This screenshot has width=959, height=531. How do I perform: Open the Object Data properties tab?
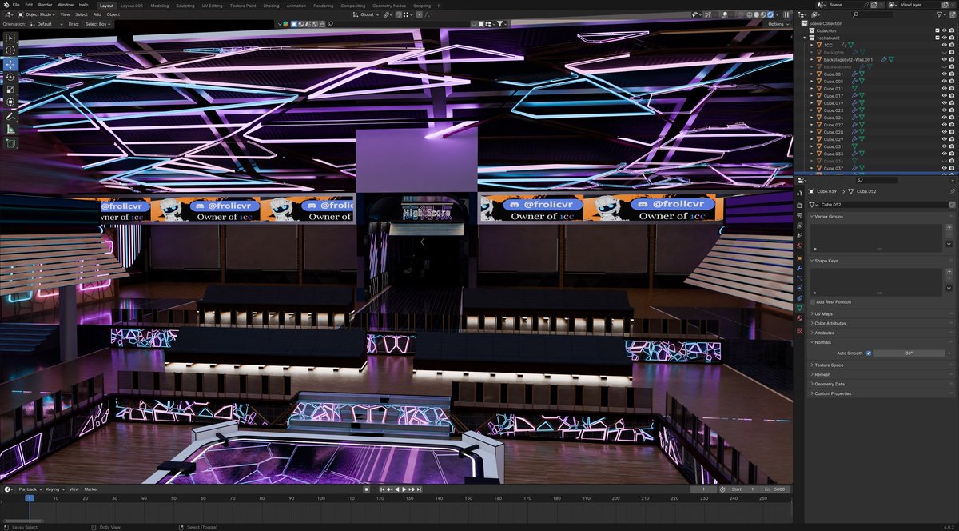click(x=799, y=308)
